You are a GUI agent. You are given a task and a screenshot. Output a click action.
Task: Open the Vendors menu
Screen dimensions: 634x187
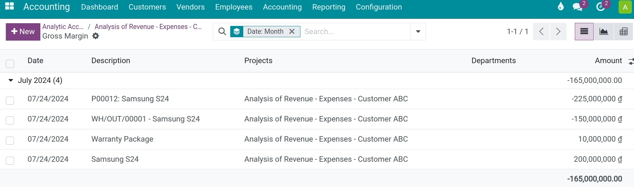pyautogui.click(x=190, y=7)
